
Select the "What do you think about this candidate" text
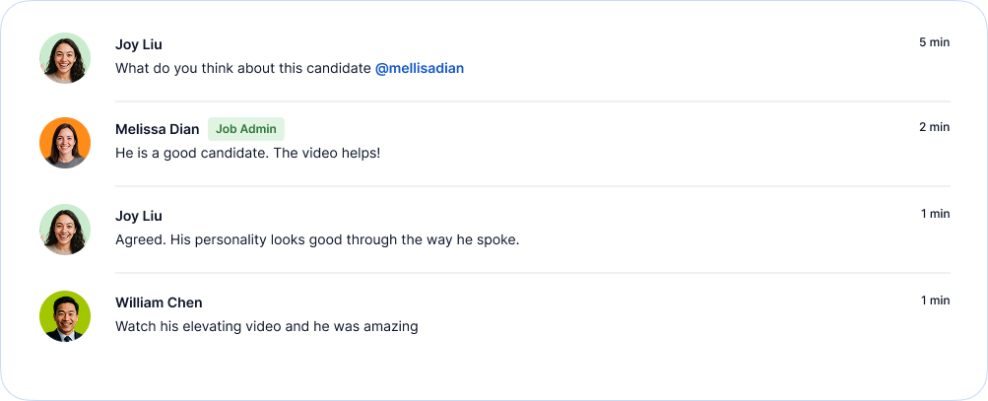point(243,69)
